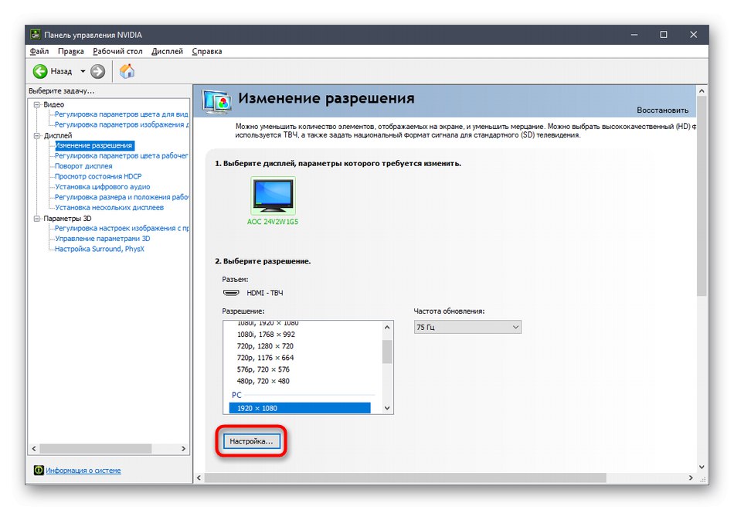734x510 pixels.
Task: Open the Home page icon
Action: (x=127, y=71)
